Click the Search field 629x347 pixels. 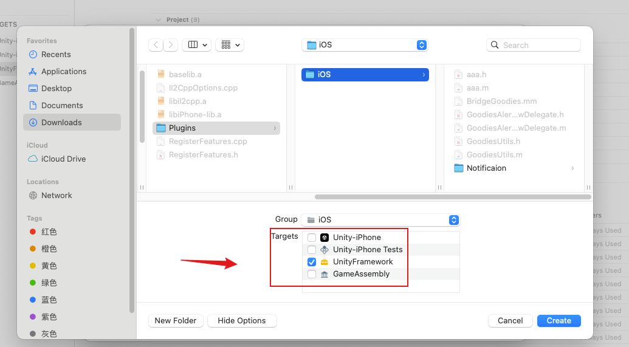pyautogui.click(x=534, y=46)
